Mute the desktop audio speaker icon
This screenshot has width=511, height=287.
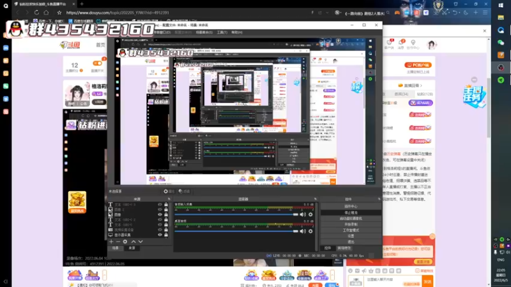click(303, 231)
